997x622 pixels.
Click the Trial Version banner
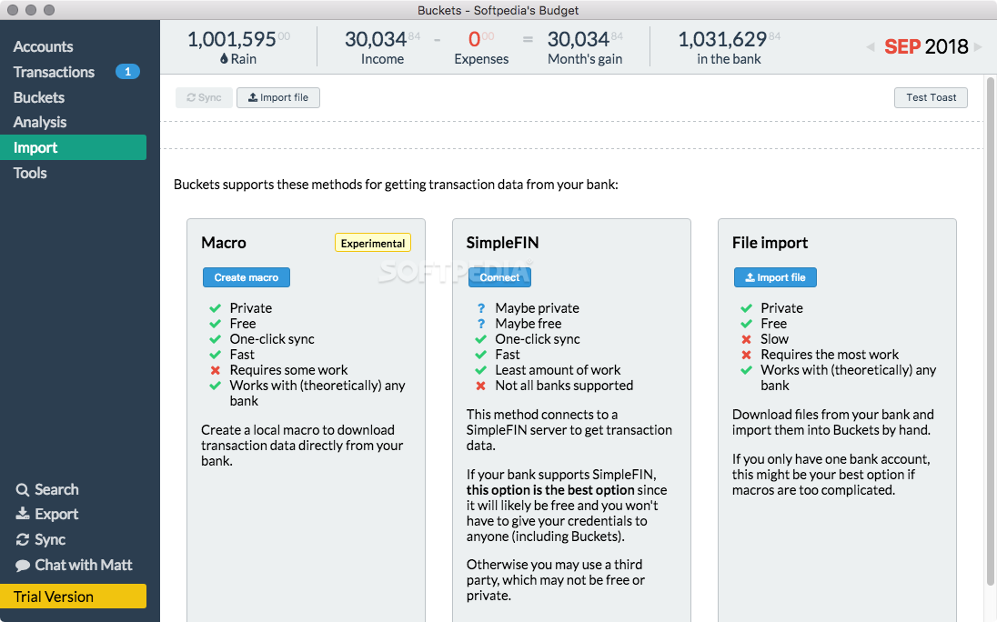pos(73,596)
